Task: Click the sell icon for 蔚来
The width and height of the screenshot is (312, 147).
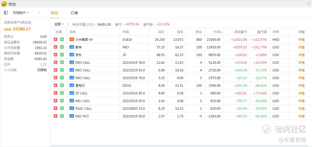Action: click(62, 47)
